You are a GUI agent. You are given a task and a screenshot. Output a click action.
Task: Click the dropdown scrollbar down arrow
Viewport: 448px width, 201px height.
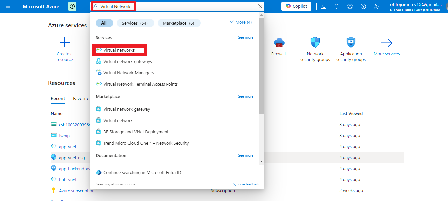tap(261, 162)
